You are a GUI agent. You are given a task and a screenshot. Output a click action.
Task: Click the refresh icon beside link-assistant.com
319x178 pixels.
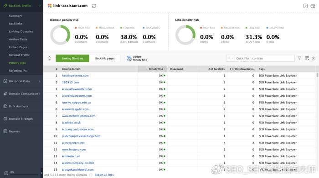[x=94, y=6]
